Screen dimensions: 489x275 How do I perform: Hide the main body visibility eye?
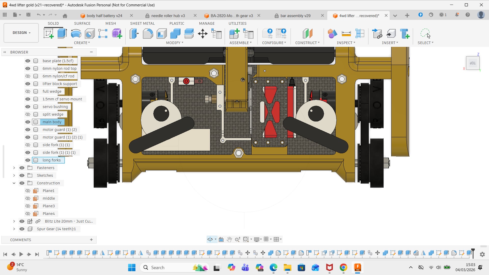(x=28, y=122)
